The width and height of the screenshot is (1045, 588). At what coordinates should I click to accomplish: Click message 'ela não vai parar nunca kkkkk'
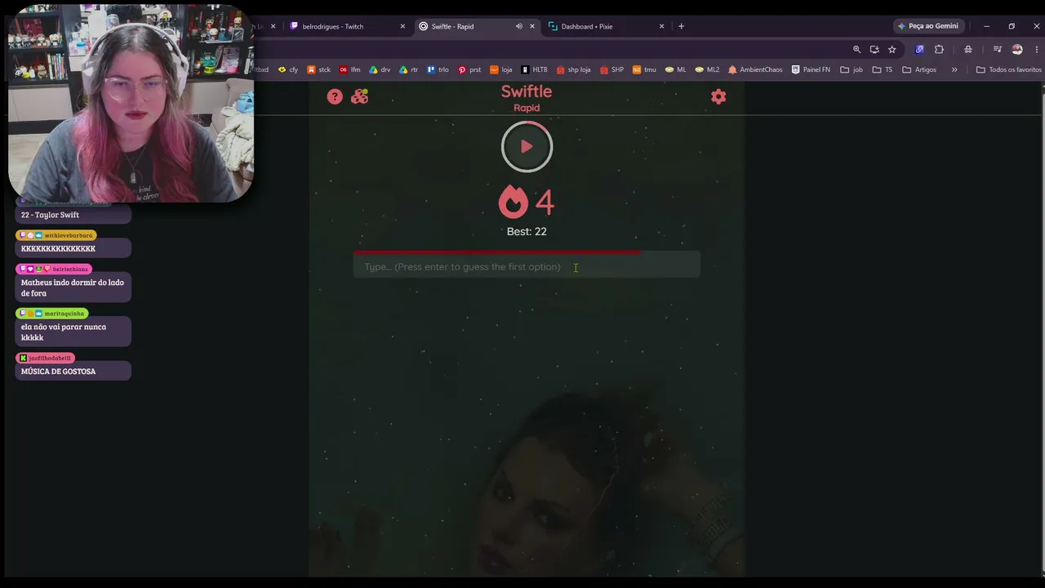tap(64, 332)
